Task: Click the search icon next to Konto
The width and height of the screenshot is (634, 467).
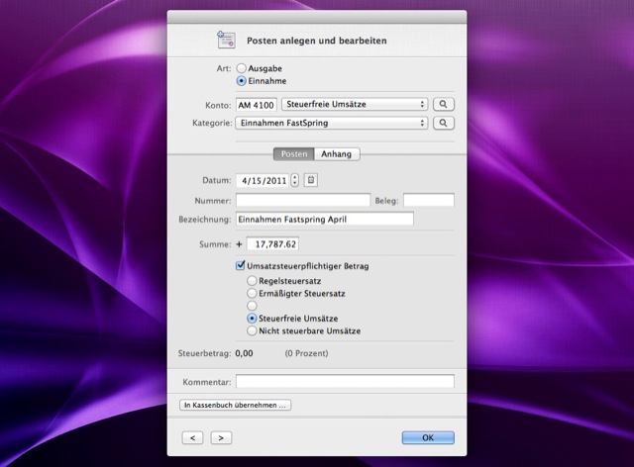Action: click(x=444, y=103)
